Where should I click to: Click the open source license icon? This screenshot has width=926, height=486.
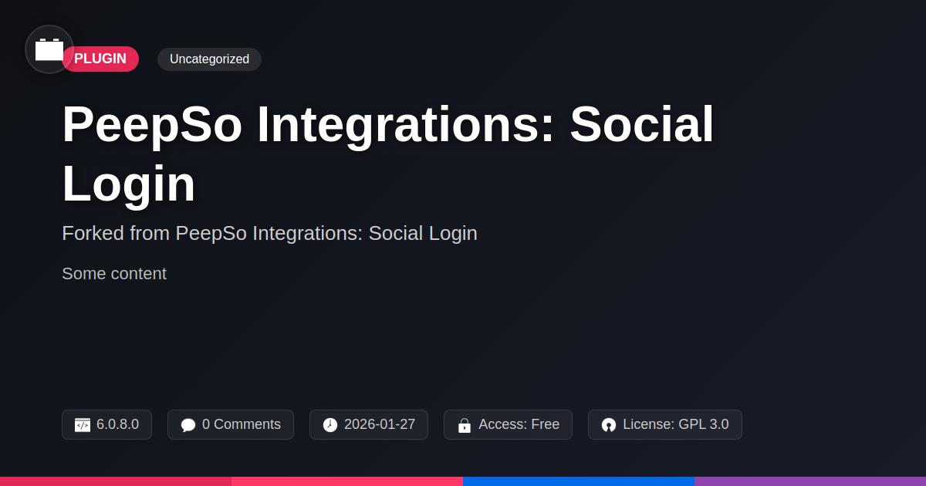click(609, 425)
